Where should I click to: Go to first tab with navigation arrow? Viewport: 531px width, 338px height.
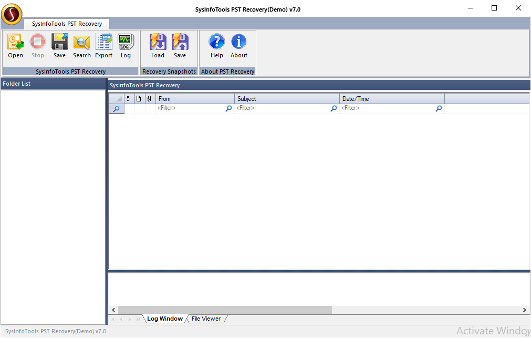[x=112, y=319]
